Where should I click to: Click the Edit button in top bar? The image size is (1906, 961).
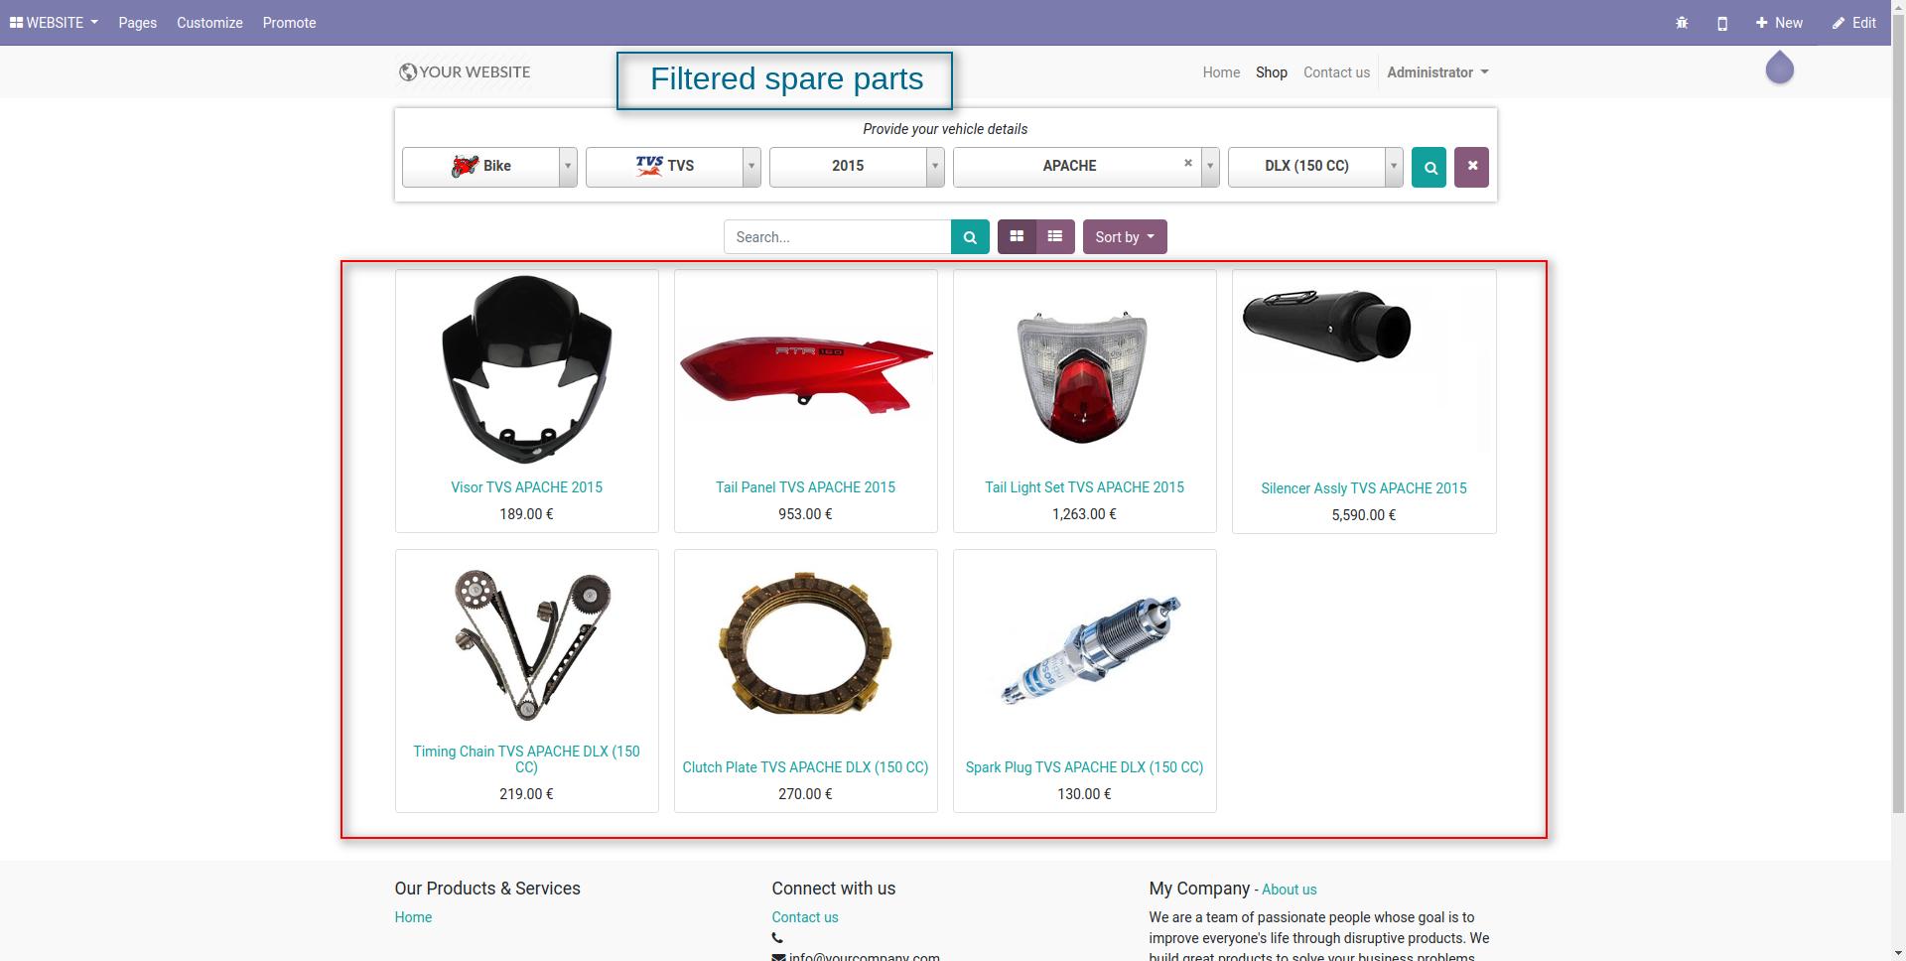pyautogui.click(x=1854, y=23)
